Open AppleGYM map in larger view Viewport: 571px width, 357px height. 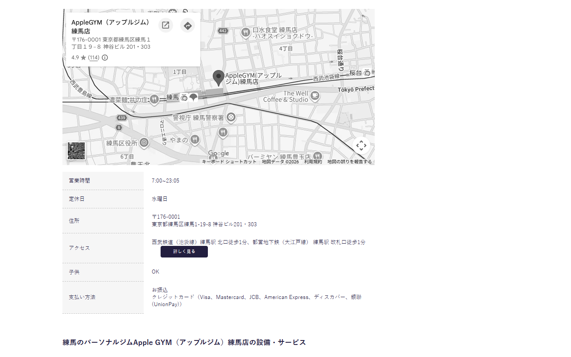click(x=166, y=25)
